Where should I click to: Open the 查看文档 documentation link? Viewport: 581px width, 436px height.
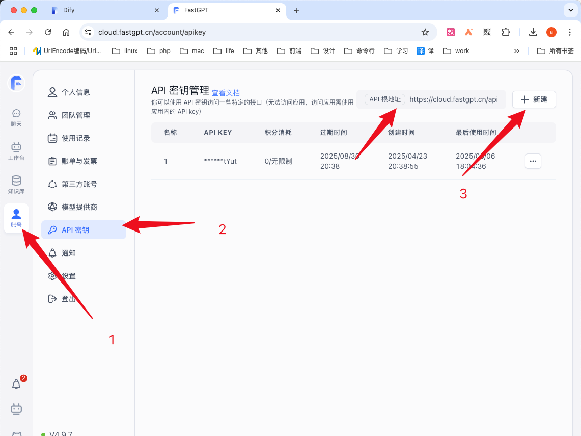226,93
